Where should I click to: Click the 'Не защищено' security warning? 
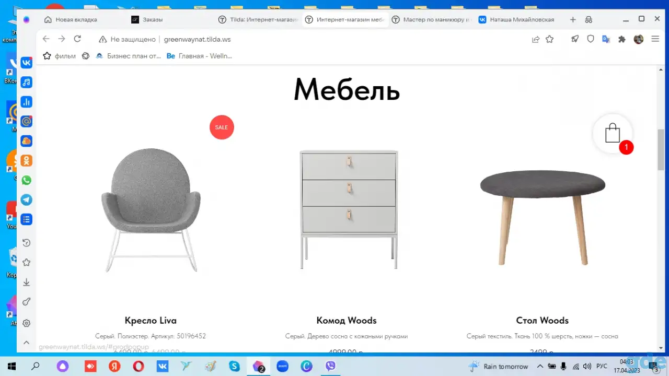coord(127,39)
